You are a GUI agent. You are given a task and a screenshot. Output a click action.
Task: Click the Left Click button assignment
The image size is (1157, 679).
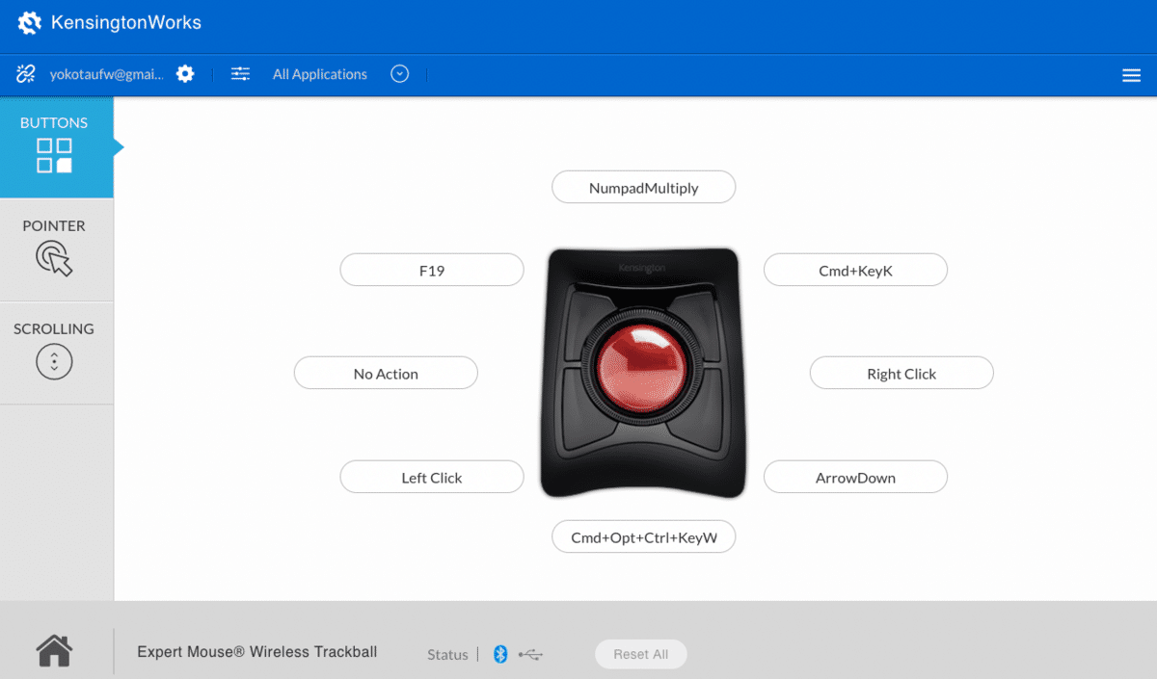click(x=432, y=478)
